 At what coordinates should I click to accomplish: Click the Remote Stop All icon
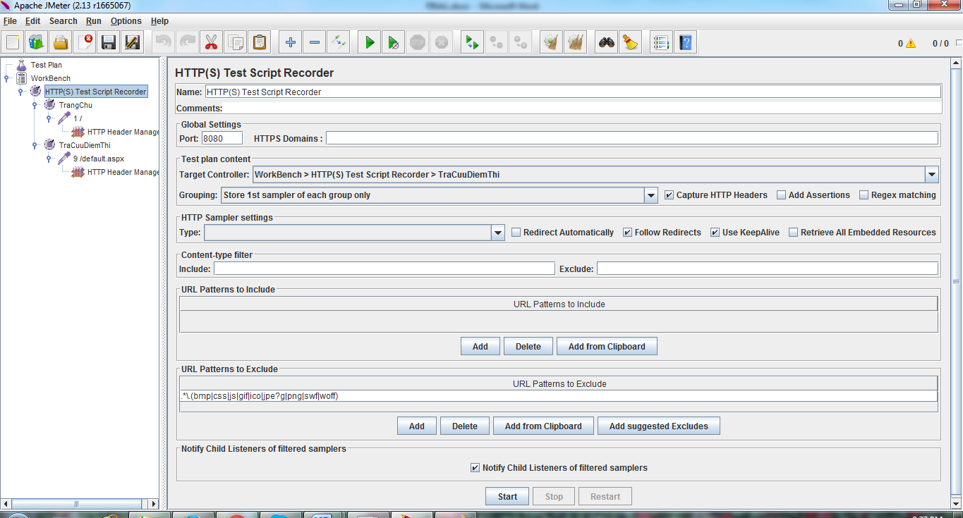(x=496, y=43)
